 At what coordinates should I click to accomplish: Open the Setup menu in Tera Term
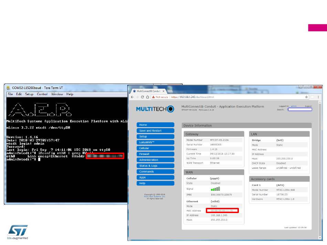click(x=29, y=94)
